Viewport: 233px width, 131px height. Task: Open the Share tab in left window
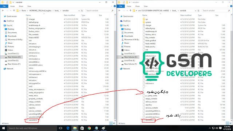(x=21, y=6)
